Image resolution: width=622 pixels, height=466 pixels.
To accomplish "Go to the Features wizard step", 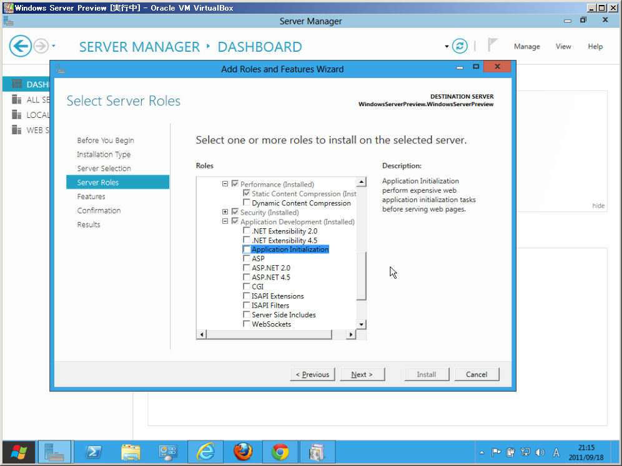I will point(91,197).
